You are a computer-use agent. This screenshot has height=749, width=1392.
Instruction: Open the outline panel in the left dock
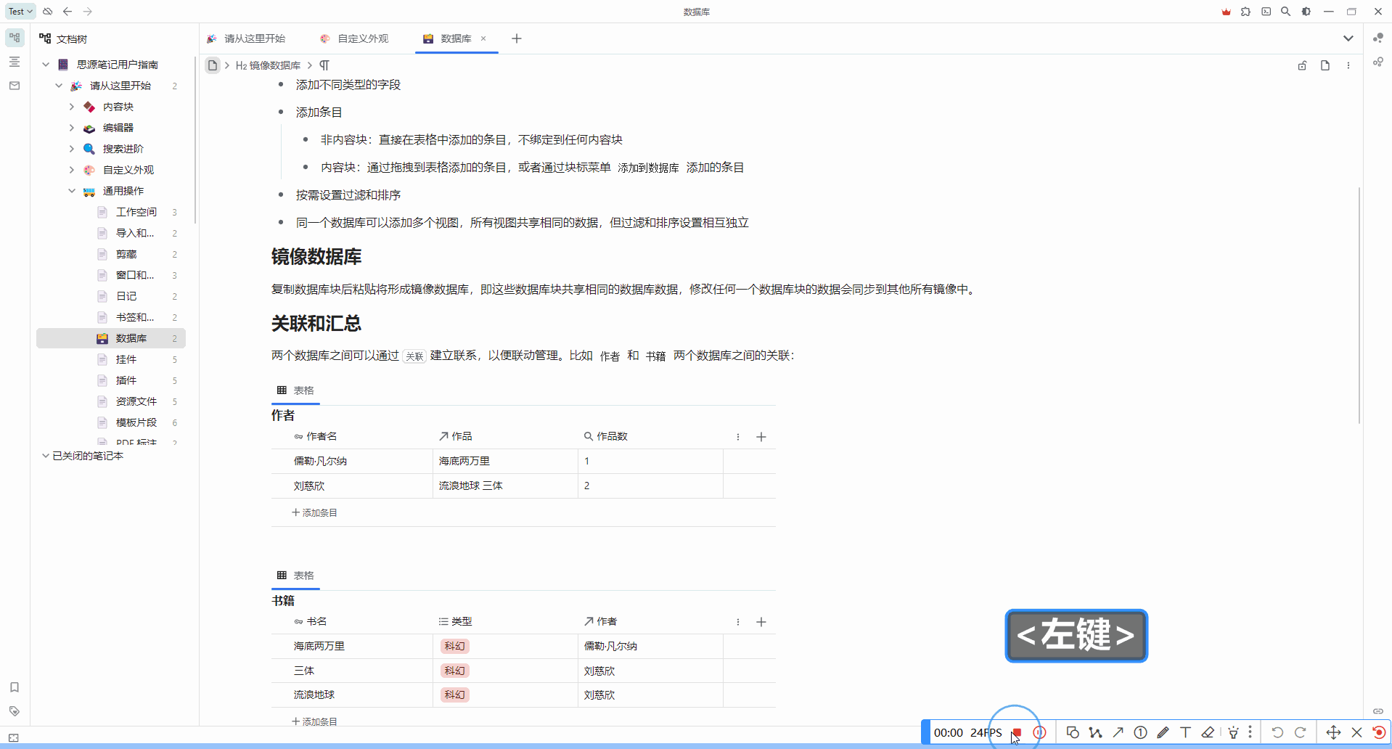14,62
